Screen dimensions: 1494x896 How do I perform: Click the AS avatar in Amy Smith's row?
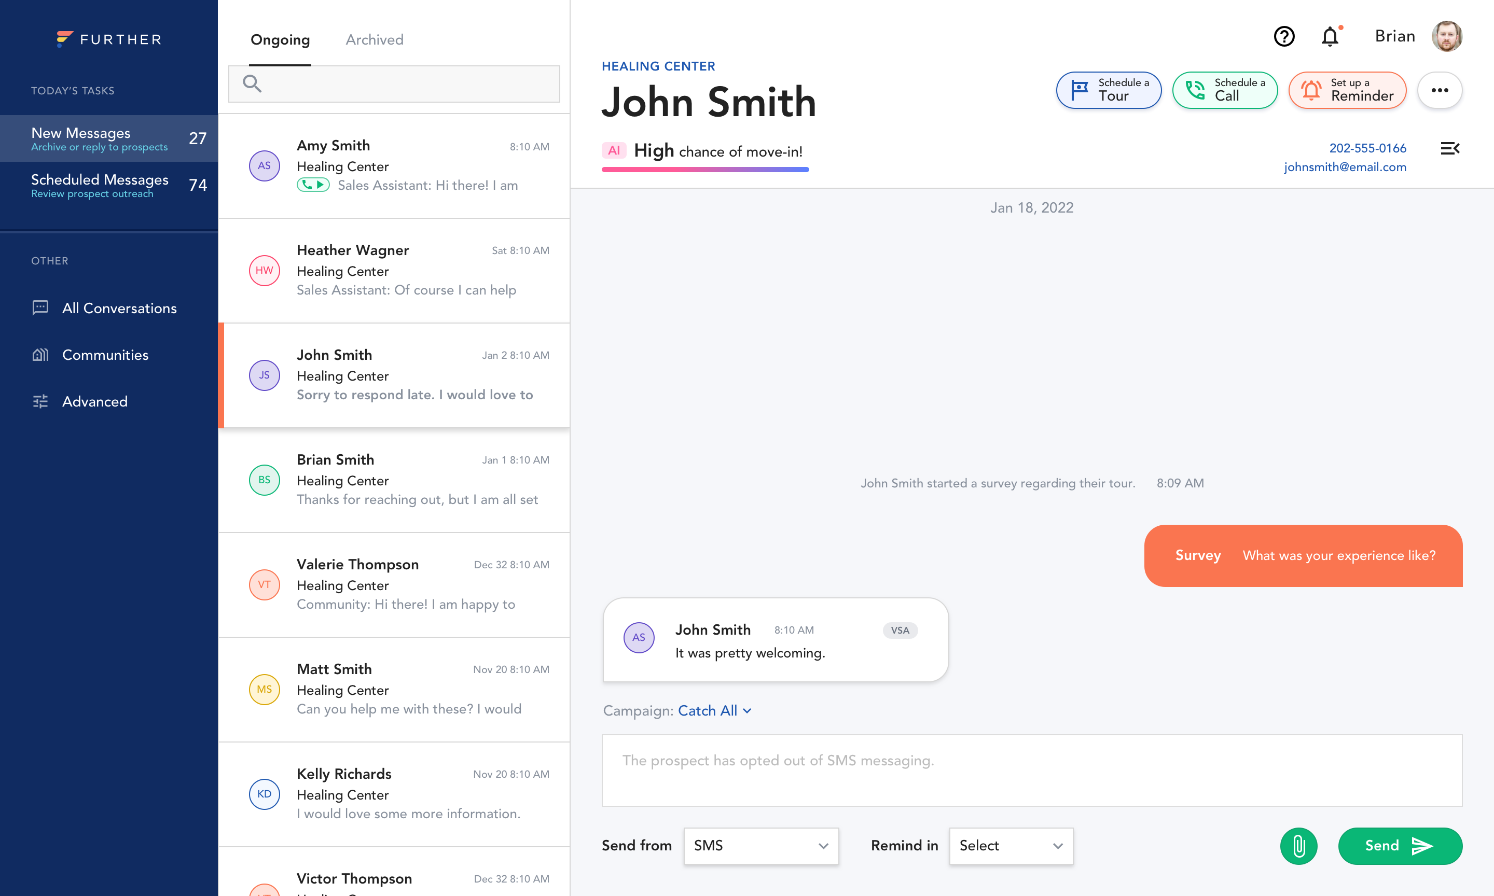pyautogui.click(x=265, y=165)
